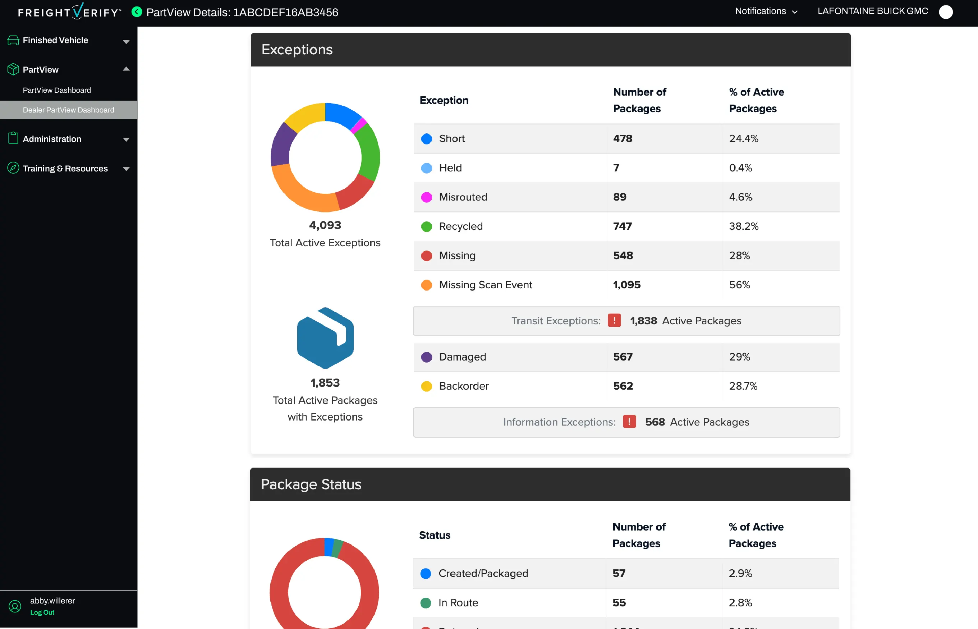Image resolution: width=978 pixels, height=629 pixels.
Task: Click the Administration clipboard icon
Action: 13,138
